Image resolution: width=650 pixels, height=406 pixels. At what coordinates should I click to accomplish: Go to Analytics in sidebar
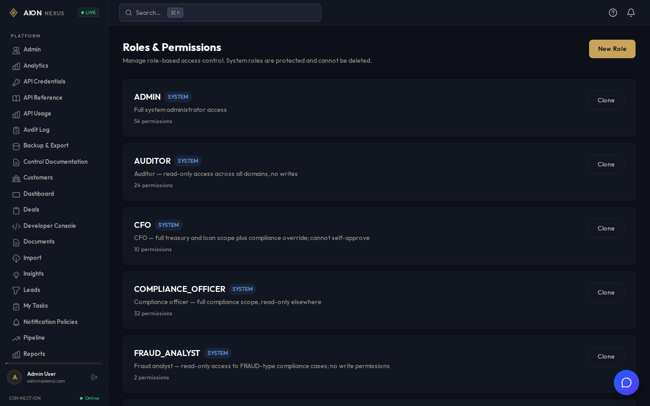tap(54, 66)
